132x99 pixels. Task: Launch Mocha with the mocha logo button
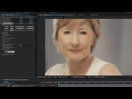click(10, 52)
